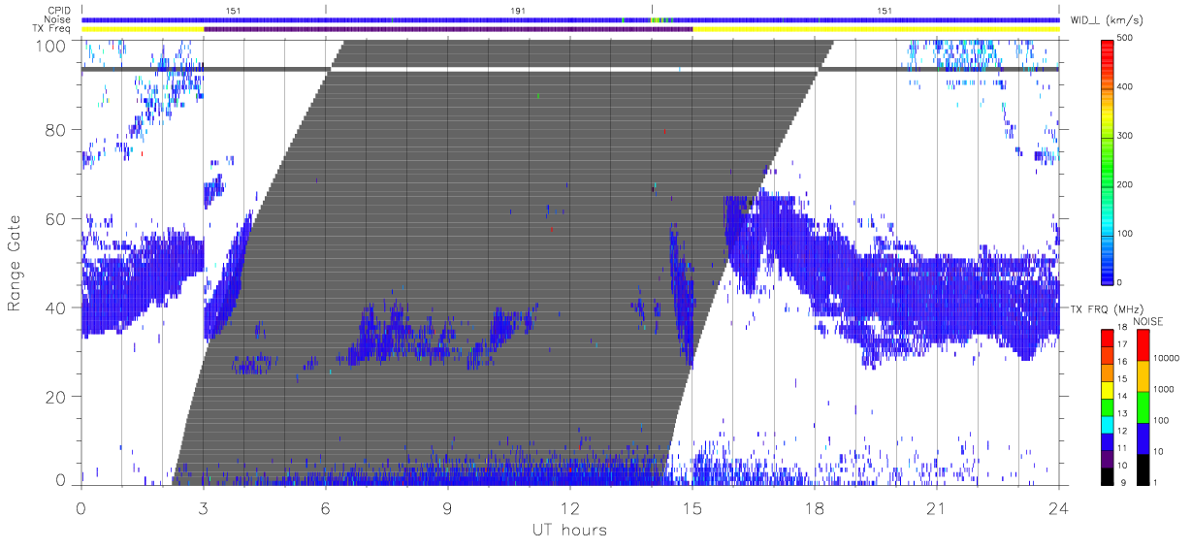The image size is (1191, 550).
Task: Click the purple section of TX Freq strip
Action: pos(448,29)
